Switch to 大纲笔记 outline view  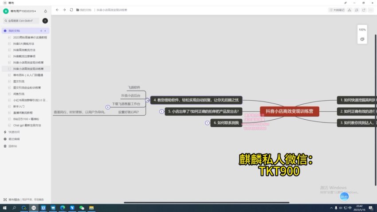pyautogui.click(x=337, y=10)
